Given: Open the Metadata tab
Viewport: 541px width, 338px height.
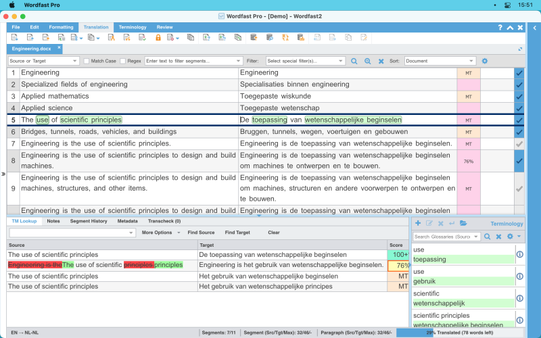Looking at the screenshot, I should pos(127,221).
